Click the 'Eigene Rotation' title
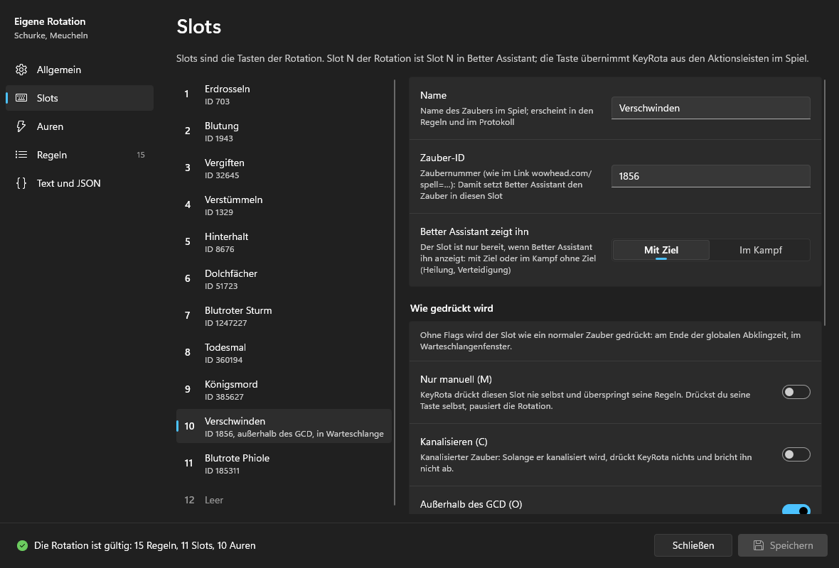This screenshot has height=568, width=839. click(50, 21)
